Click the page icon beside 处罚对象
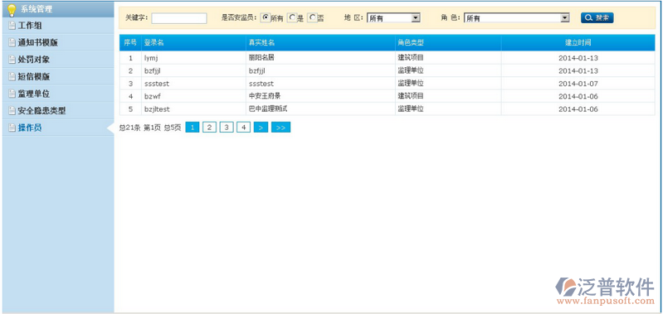This screenshot has height=314, width=663. pos(12,60)
